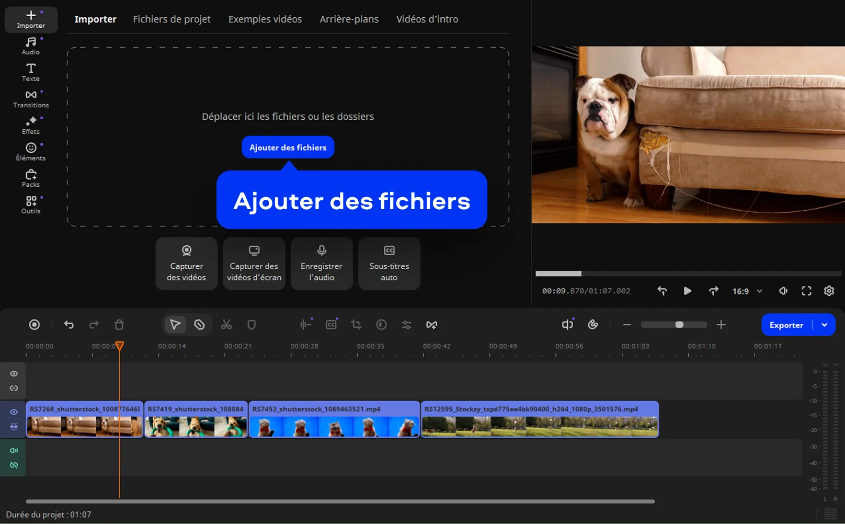This screenshot has width=845, height=524.
Task: Delete selected clip with trash icon
Action: coord(119,325)
